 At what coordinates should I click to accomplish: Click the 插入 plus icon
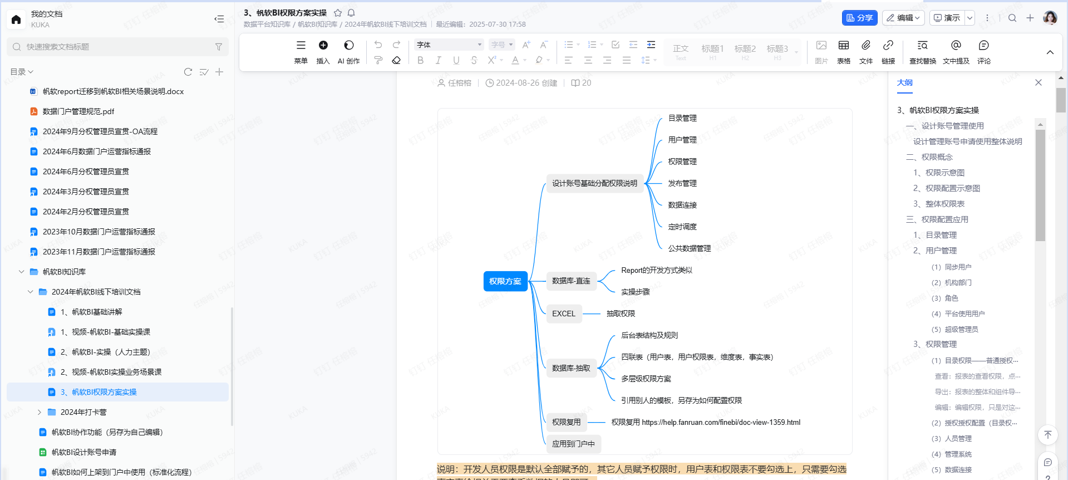pos(323,46)
